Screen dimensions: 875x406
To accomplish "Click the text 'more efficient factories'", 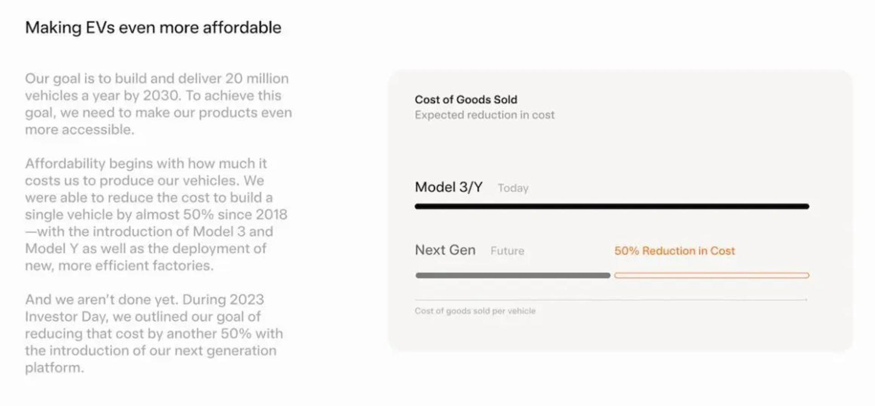I will 135,265.
